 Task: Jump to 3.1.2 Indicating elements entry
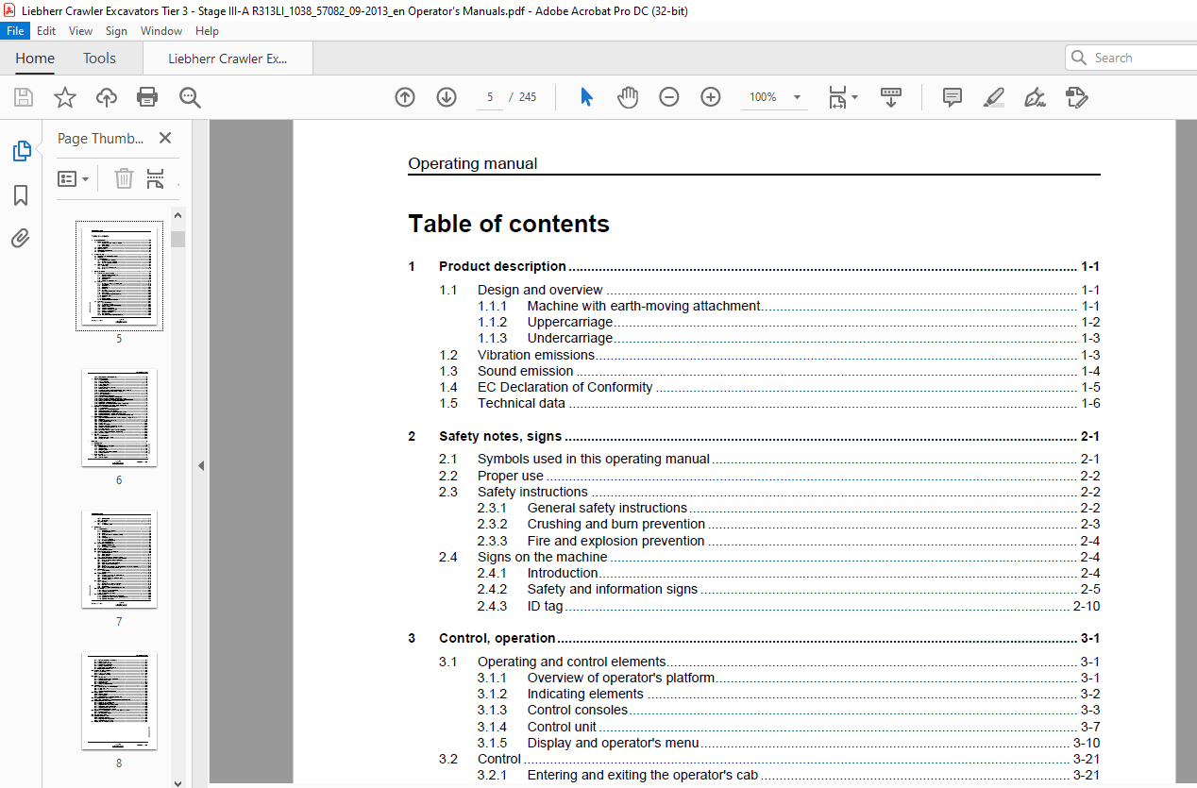tap(788, 694)
